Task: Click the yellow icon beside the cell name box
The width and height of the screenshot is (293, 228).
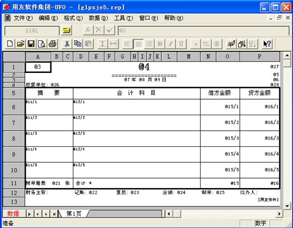Action: pyautogui.click(x=66, y=30)
